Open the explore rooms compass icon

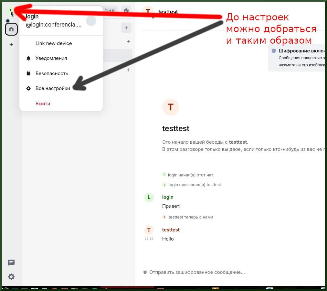point(126,11)
